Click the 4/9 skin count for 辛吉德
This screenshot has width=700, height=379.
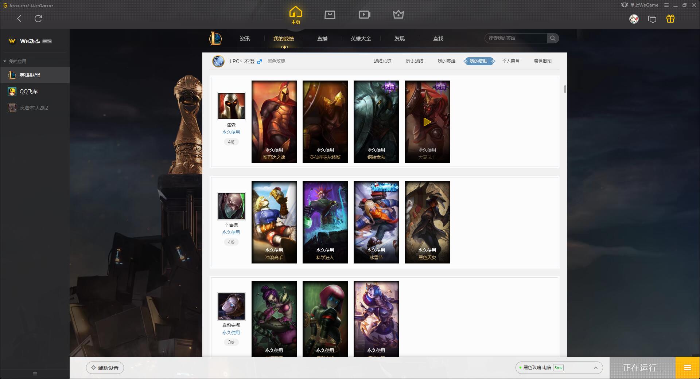click(231, 242)
